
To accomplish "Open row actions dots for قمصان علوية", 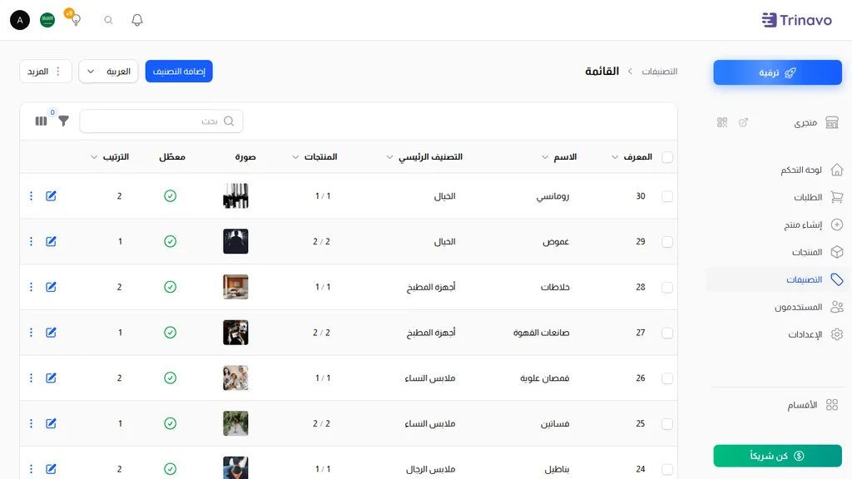I will coord(31,378).
